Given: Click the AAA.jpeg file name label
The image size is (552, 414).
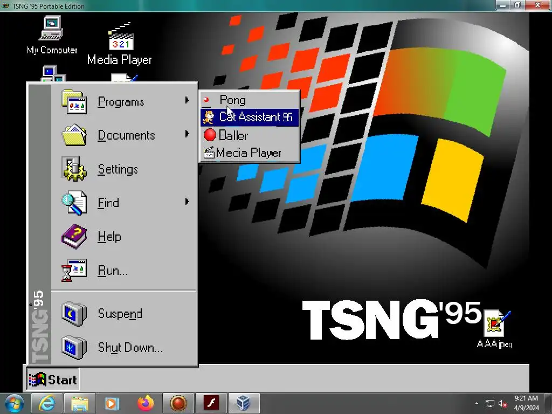Looking at the screenshot, I should (x=494, y=343).
